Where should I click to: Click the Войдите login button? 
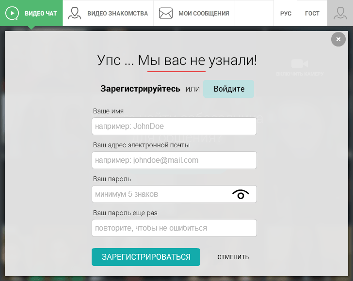(x=229, y=89)
